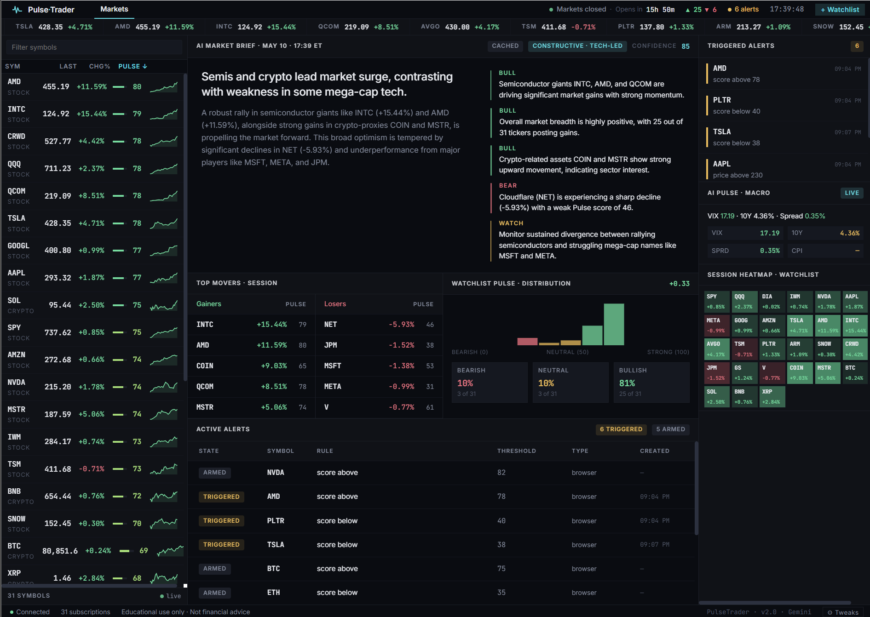Open the AAPL price above 230 triggered alert
The height and width of the screenshot is (617, 870).
pos(784,169)
